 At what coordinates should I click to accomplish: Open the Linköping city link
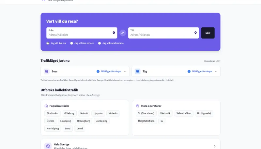66,121
